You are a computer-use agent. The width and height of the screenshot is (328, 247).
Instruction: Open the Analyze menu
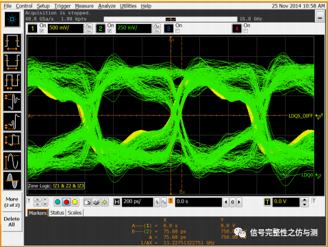pos(107,6)
